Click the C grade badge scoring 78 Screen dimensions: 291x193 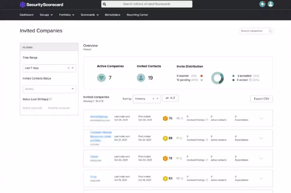coord(165,158)
